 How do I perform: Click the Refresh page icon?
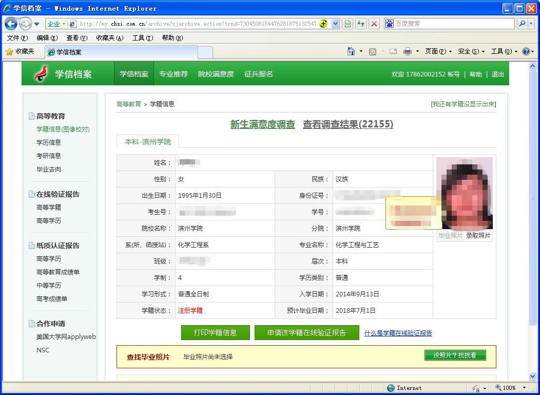click(361, 24)
